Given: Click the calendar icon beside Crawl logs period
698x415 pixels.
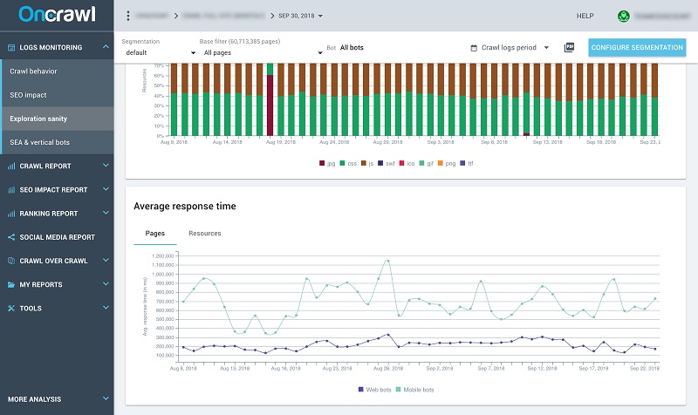Looking at the screenshot, I should coord(474,48).
